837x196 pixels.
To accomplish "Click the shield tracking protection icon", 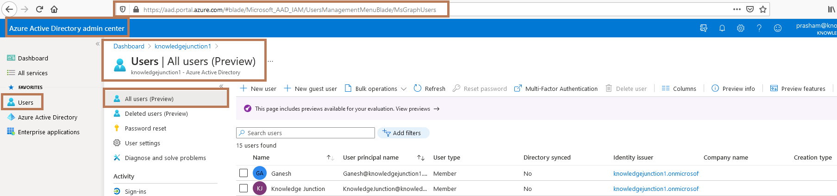I will tap(123, 9).
